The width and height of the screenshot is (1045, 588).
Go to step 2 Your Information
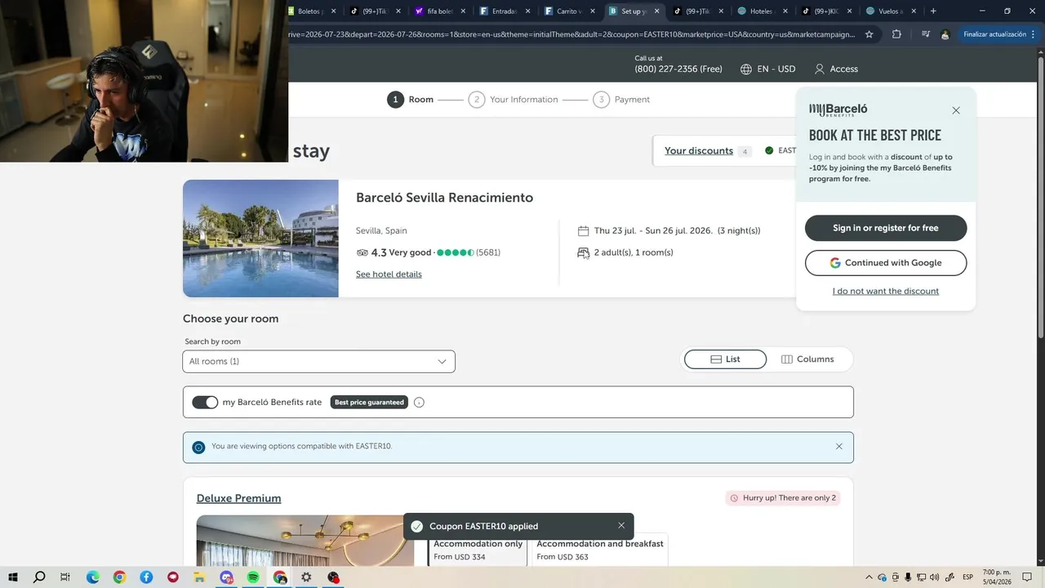513,100
